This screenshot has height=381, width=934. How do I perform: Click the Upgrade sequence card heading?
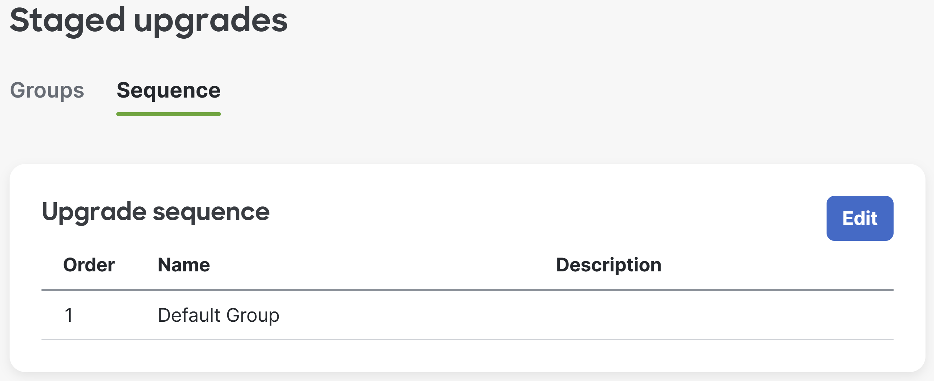click(156, 212)
